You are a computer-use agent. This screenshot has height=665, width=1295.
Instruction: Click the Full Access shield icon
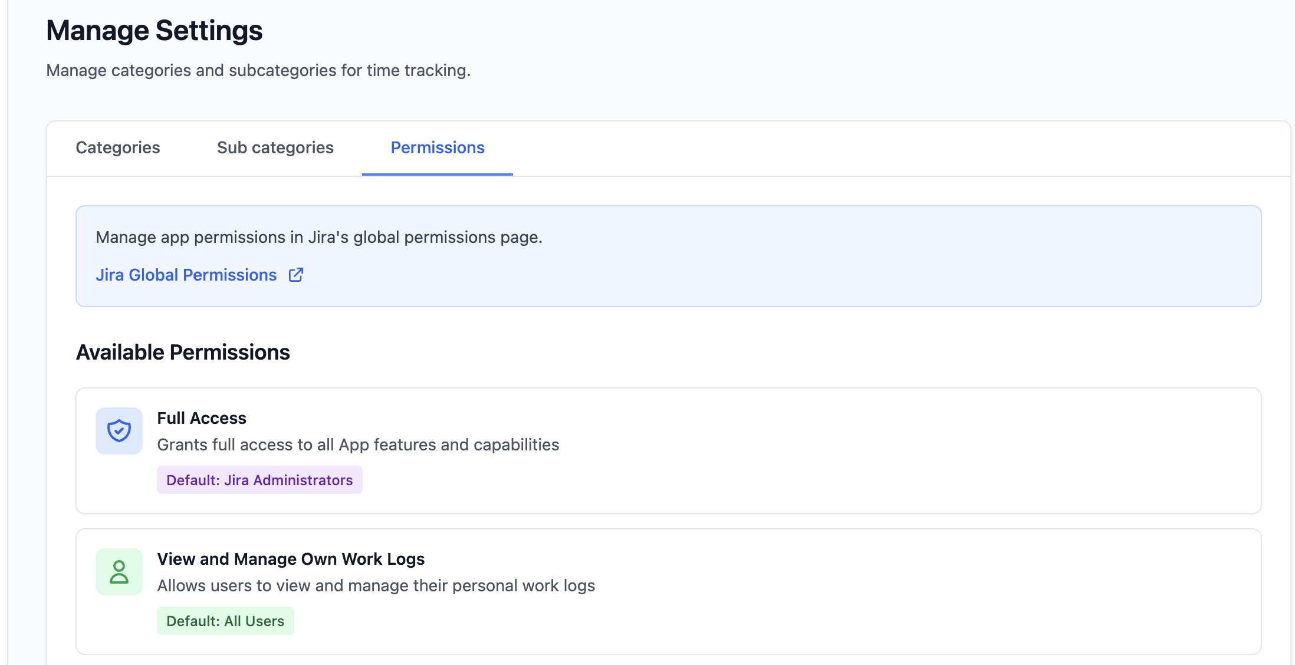tap(119, 431)
